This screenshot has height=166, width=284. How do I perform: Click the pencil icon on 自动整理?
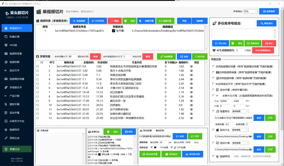point(162,56)
